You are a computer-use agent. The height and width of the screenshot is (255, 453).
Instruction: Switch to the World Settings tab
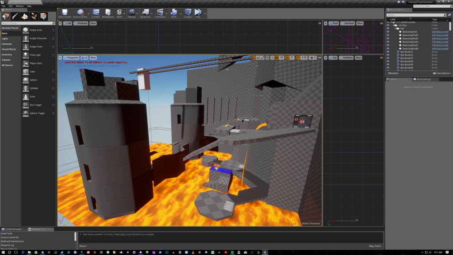coord(424,79)
